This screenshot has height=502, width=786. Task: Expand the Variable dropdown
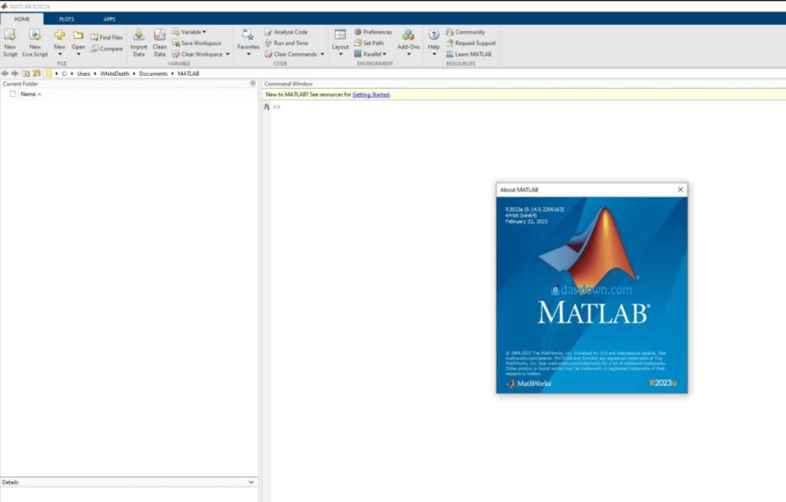point(189,32)
